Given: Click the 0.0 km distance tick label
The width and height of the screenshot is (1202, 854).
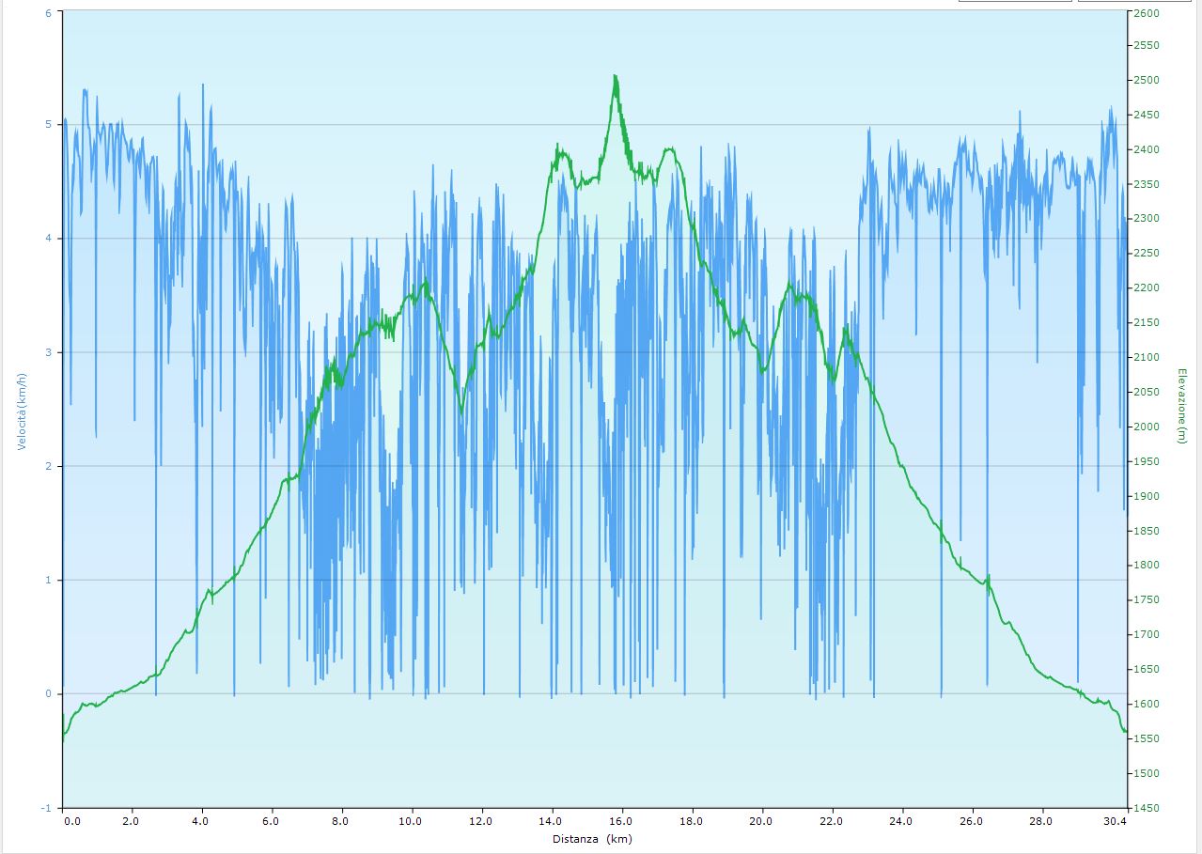Looking at the screenshot, I should point(71,821).
